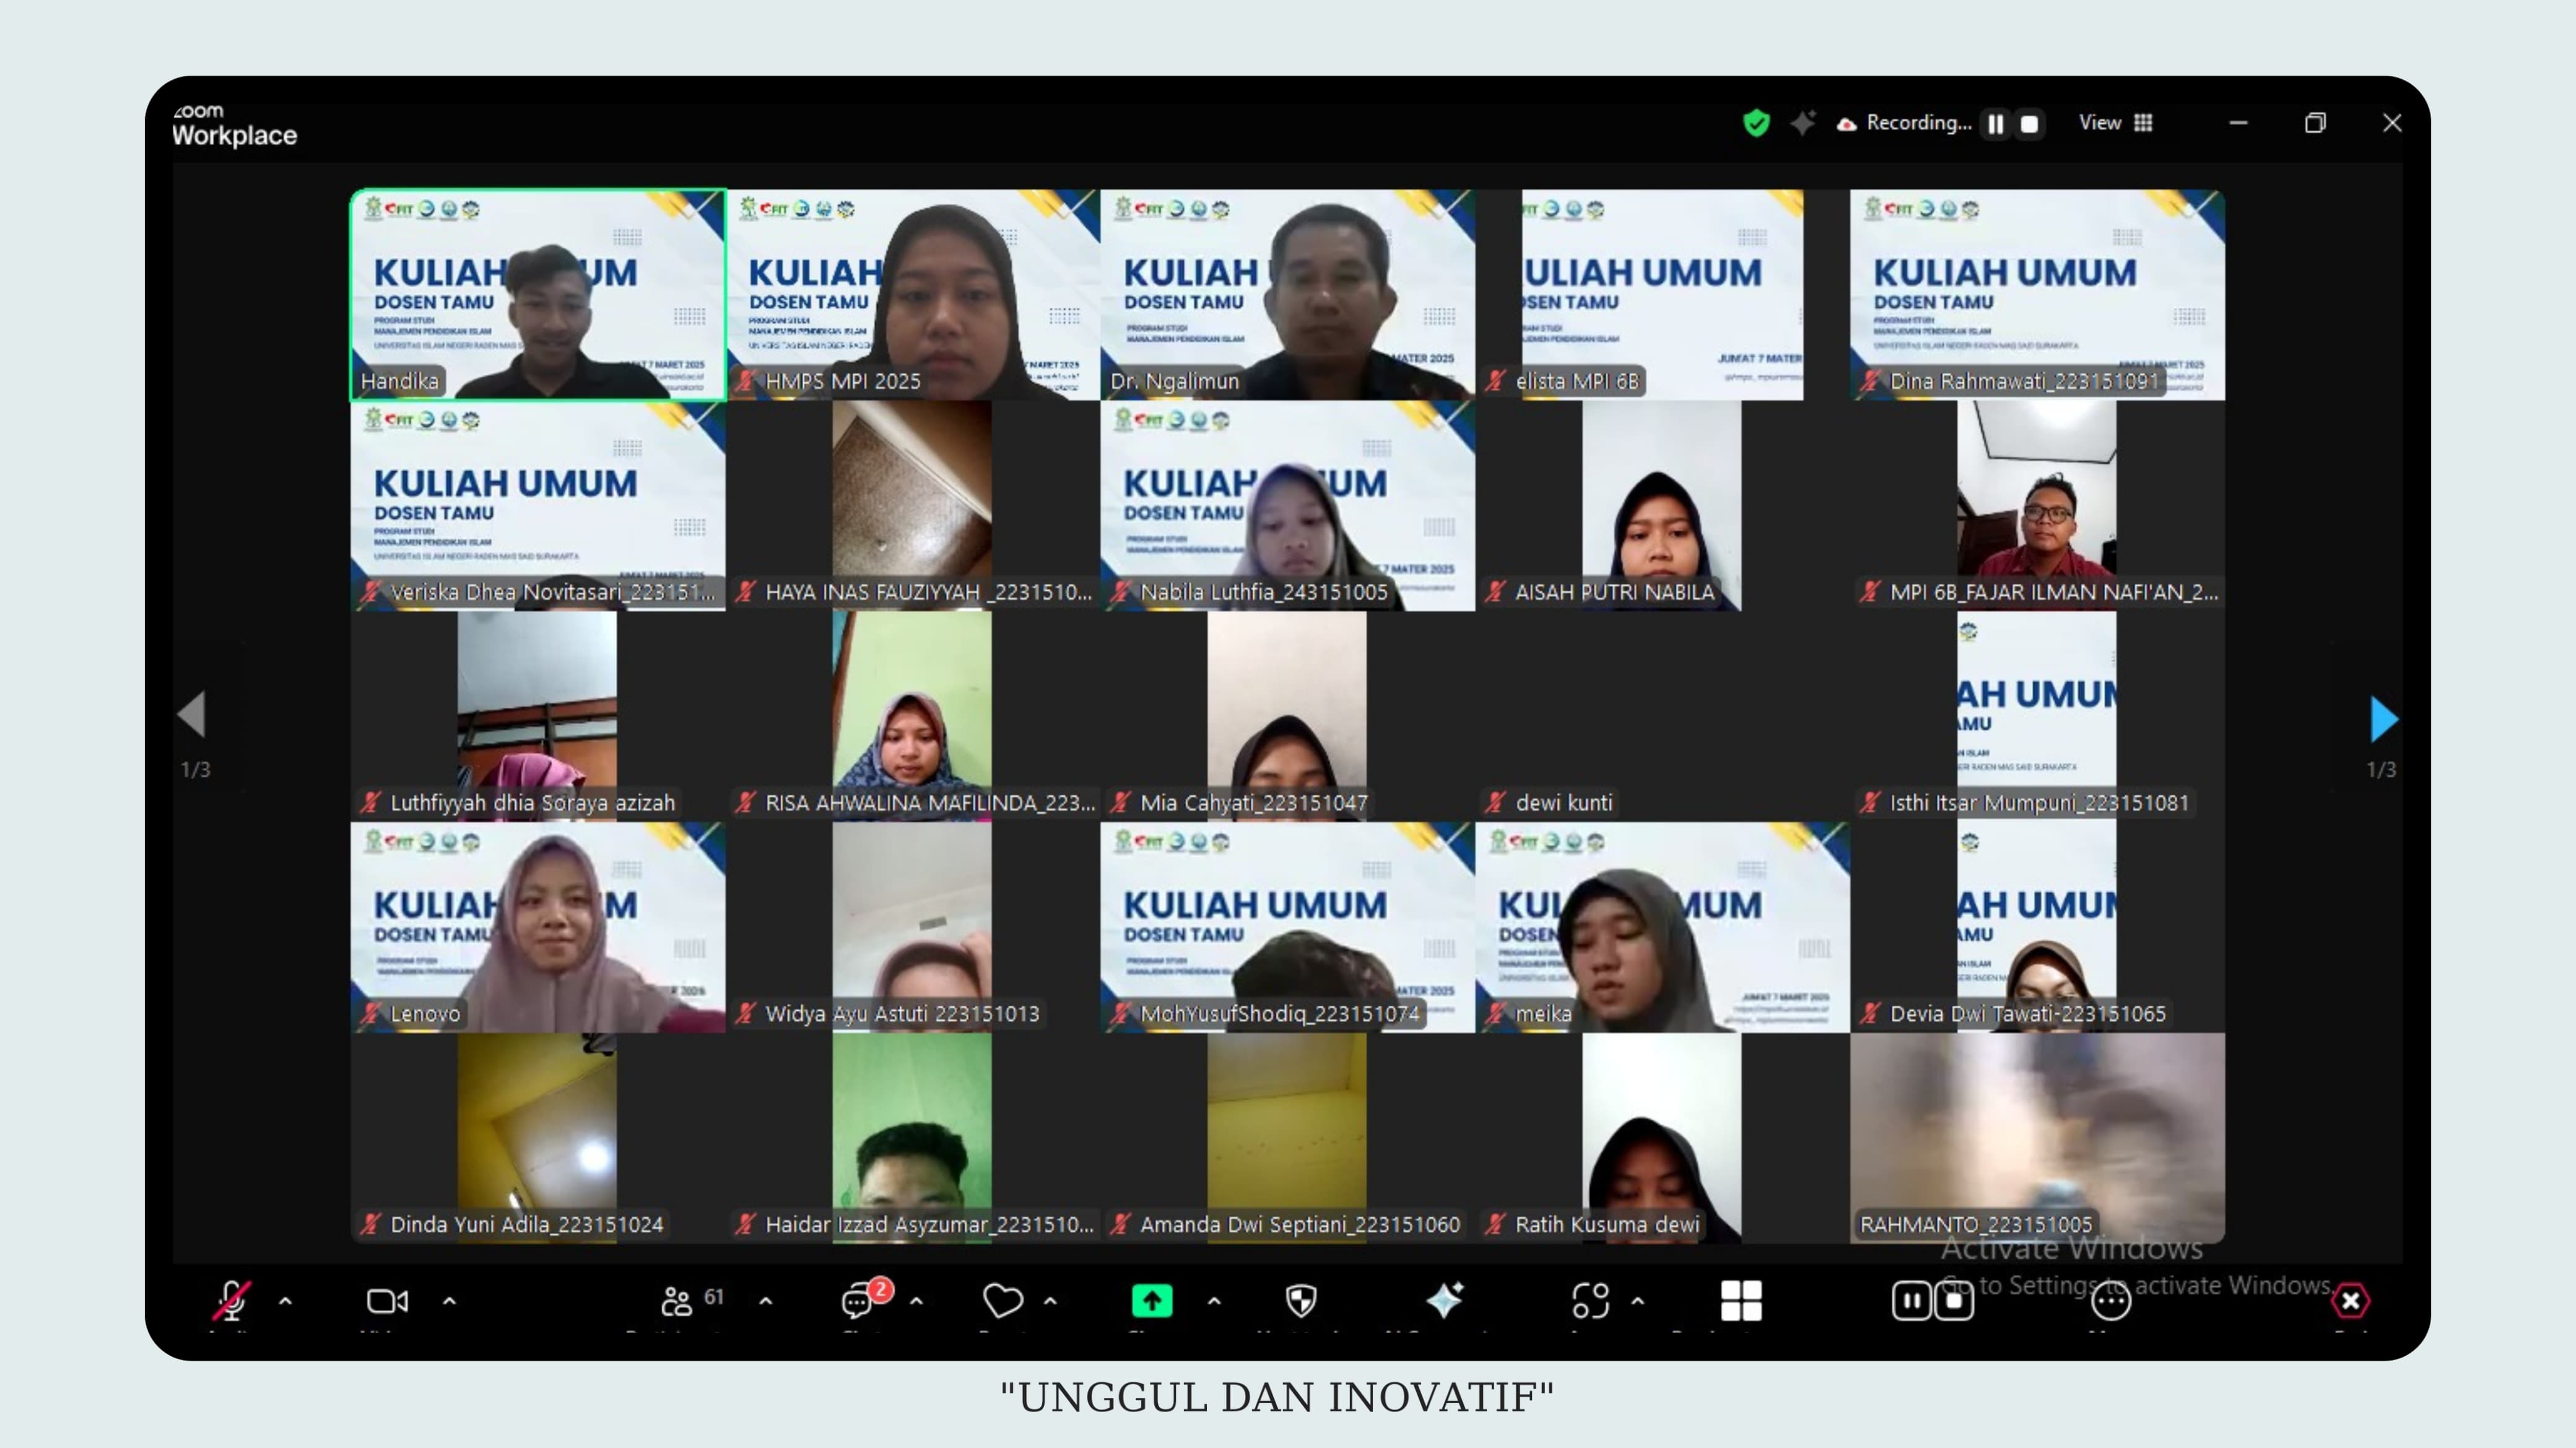2576x1448 pixels.
Task: Open the More options ellipsis icon
Action: (2110, 1301)
